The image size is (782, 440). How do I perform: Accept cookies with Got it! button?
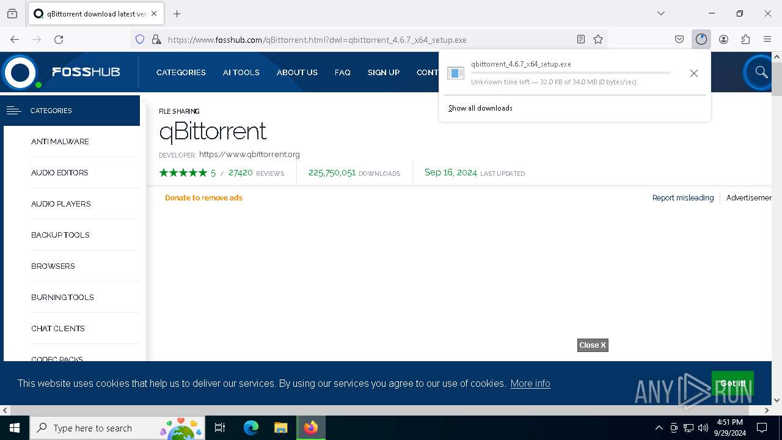[x=732, y=383]
